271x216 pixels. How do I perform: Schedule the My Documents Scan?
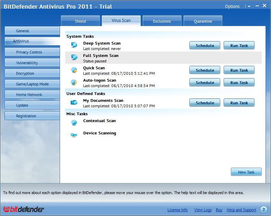pos(205,103)
